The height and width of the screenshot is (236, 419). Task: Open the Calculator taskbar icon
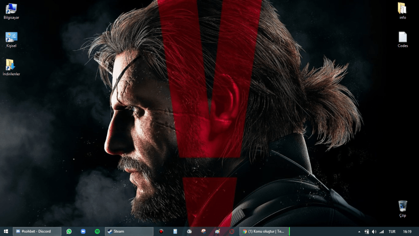(x=175, y=232)
